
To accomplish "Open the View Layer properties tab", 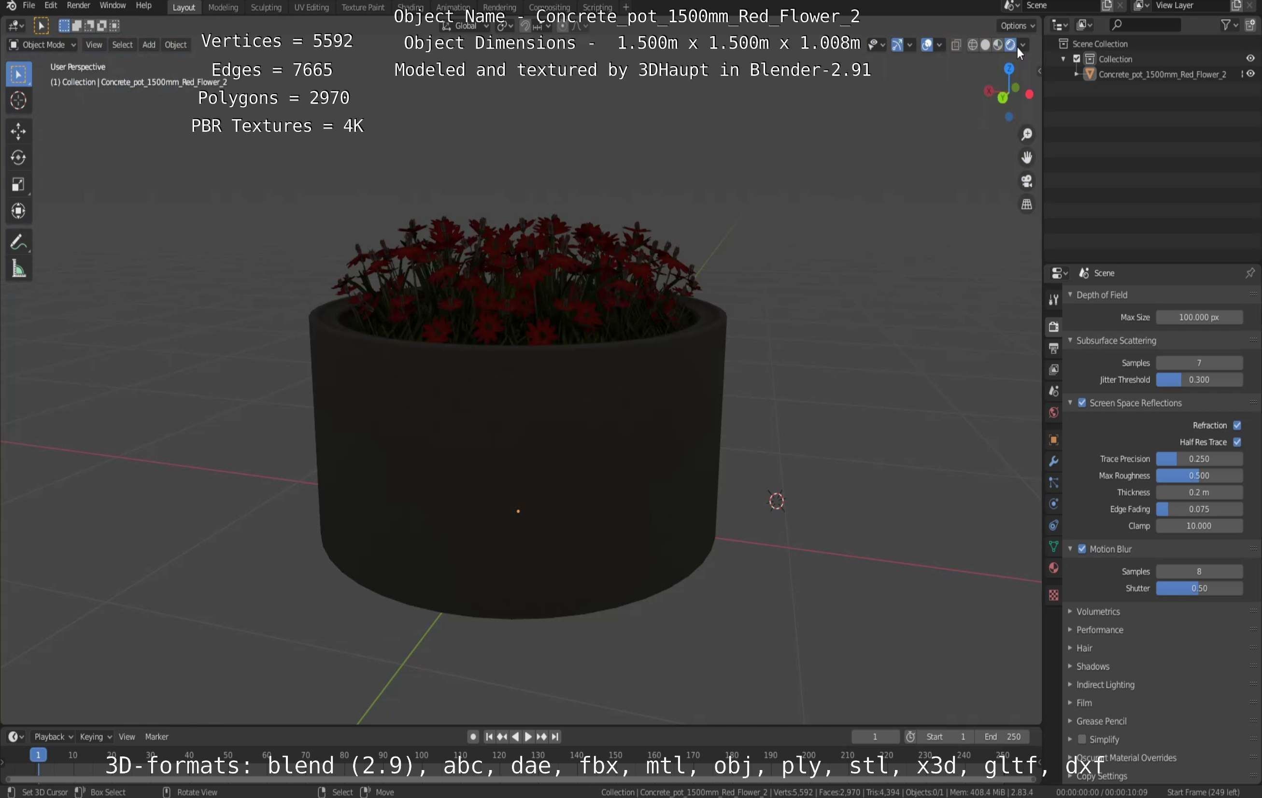I will tap(1053, 370).
